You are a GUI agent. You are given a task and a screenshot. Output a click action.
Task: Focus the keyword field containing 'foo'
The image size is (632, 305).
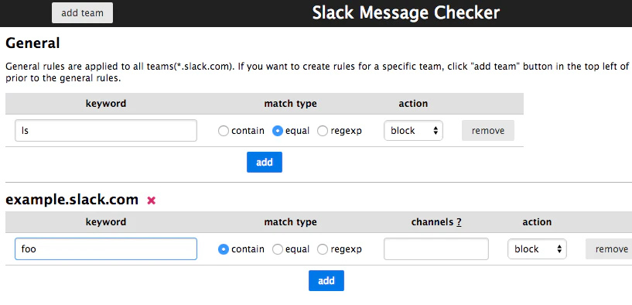click(x=106, y=249)
